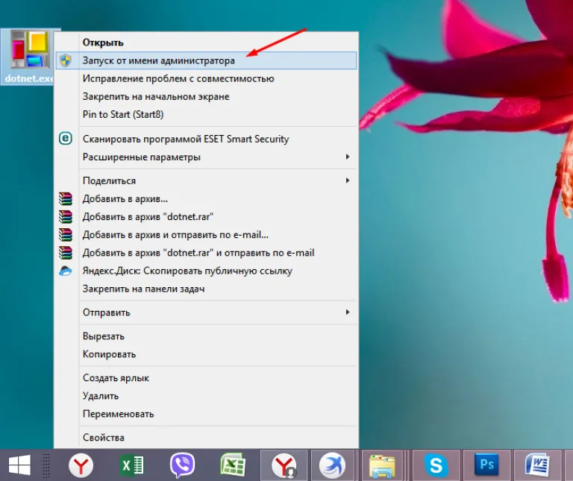573x481 pixels.
Task: Select the dotnet.exe desktop icon
Action: (29, 57)
